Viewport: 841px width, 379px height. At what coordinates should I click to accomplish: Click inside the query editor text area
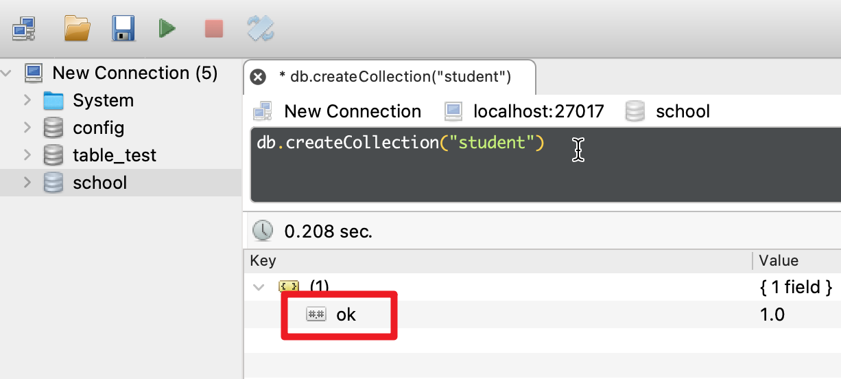545,165
